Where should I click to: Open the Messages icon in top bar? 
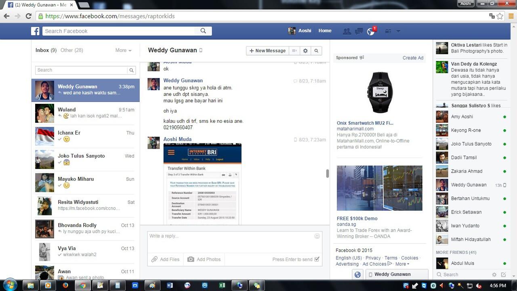(x=359, y=31)
